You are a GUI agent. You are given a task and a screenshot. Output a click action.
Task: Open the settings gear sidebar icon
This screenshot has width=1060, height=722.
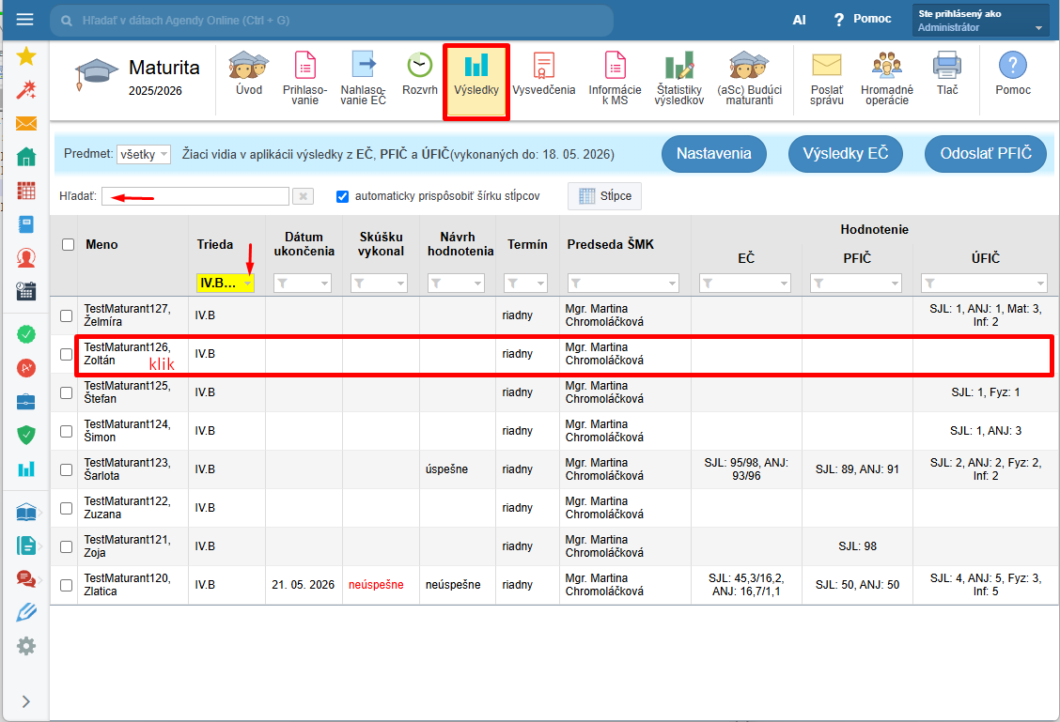25,646
